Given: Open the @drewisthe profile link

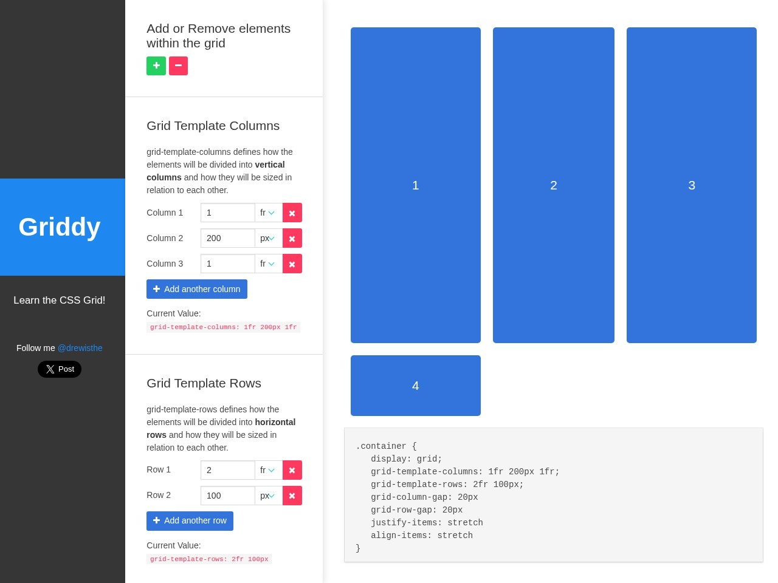Looking at the screenshot, I should pyautogui.click(x=80, y=348).
